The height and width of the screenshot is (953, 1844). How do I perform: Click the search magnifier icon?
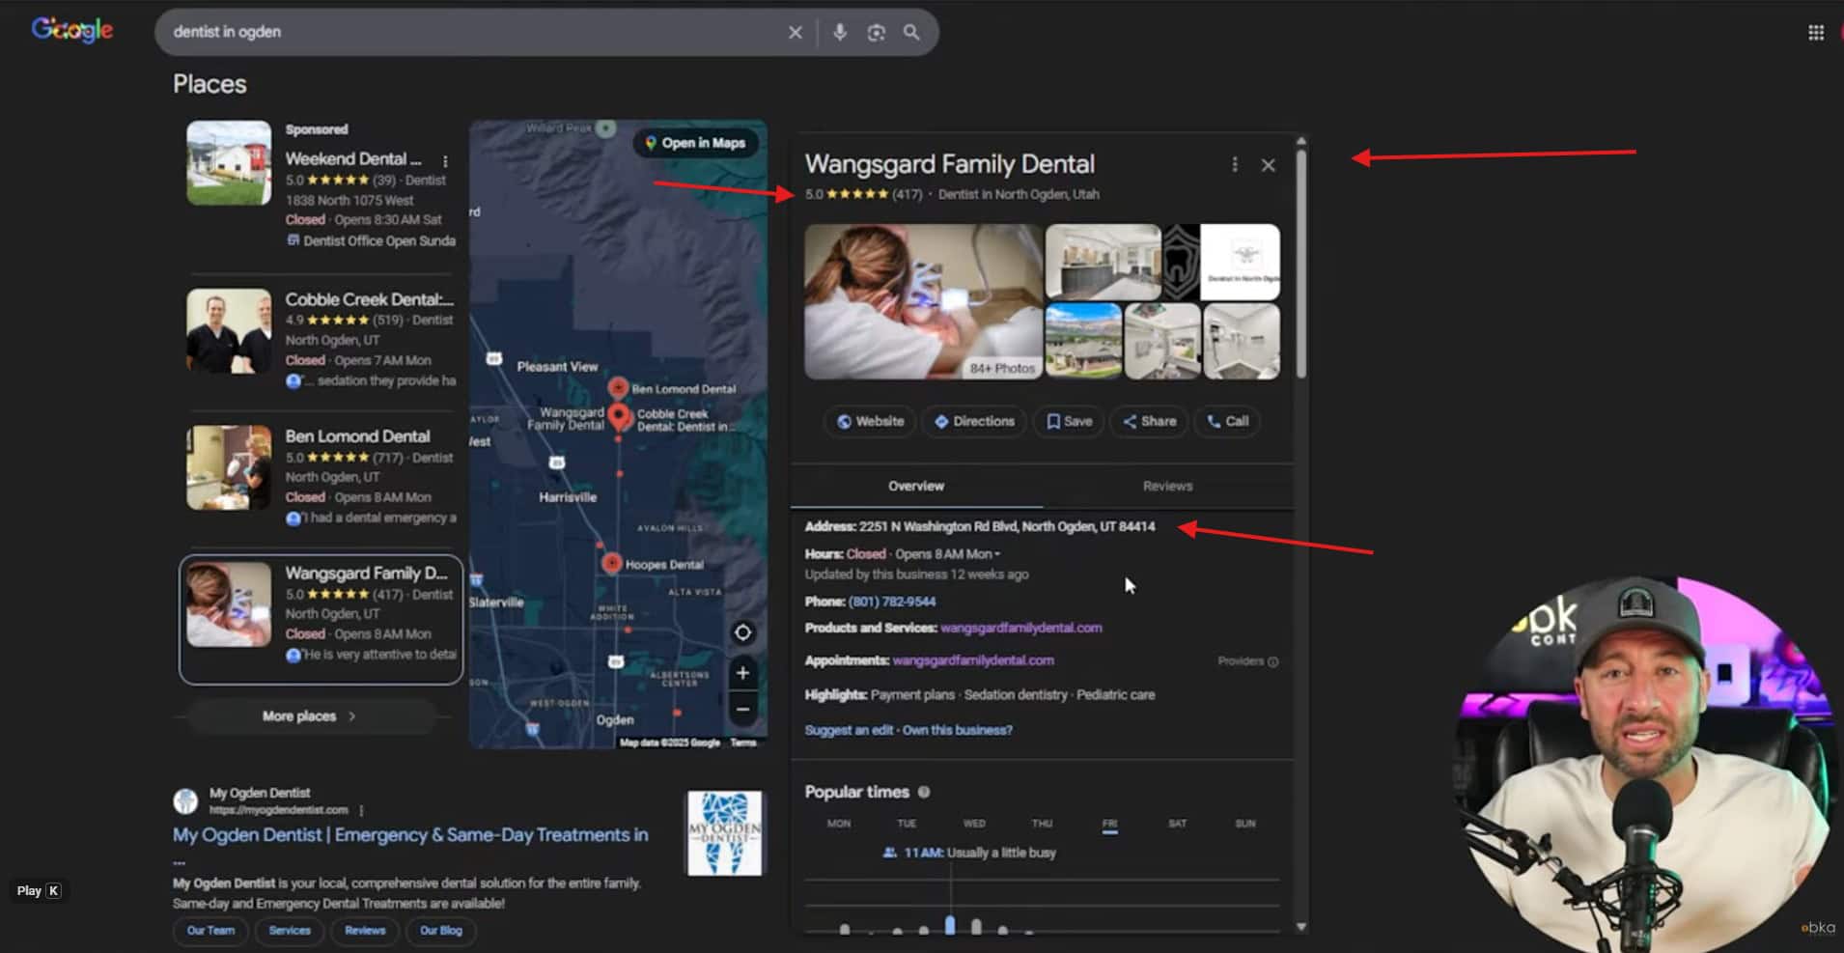pyautogui.click(x=911, y=32)
